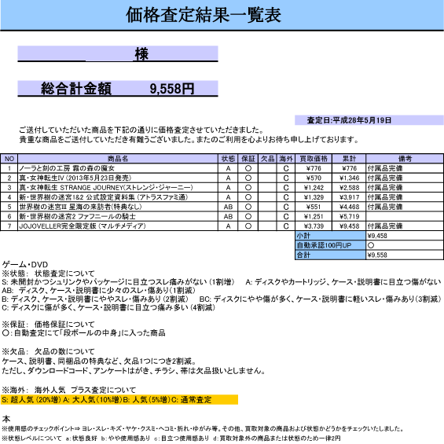Click cumulative total ¥1,346
Viewport: 444px width, 444px height.
(x=349, y=178)
